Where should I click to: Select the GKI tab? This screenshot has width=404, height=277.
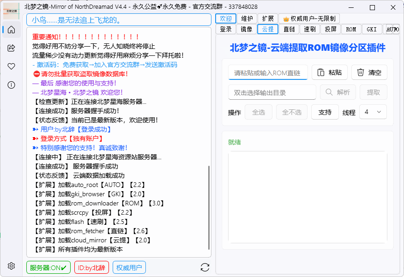tap(372, 29)
